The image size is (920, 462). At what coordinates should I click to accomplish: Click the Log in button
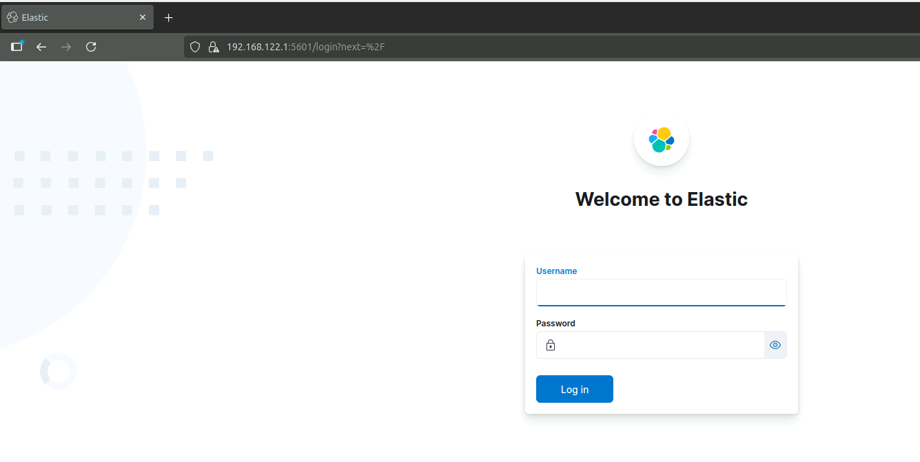tap(574, 389)
